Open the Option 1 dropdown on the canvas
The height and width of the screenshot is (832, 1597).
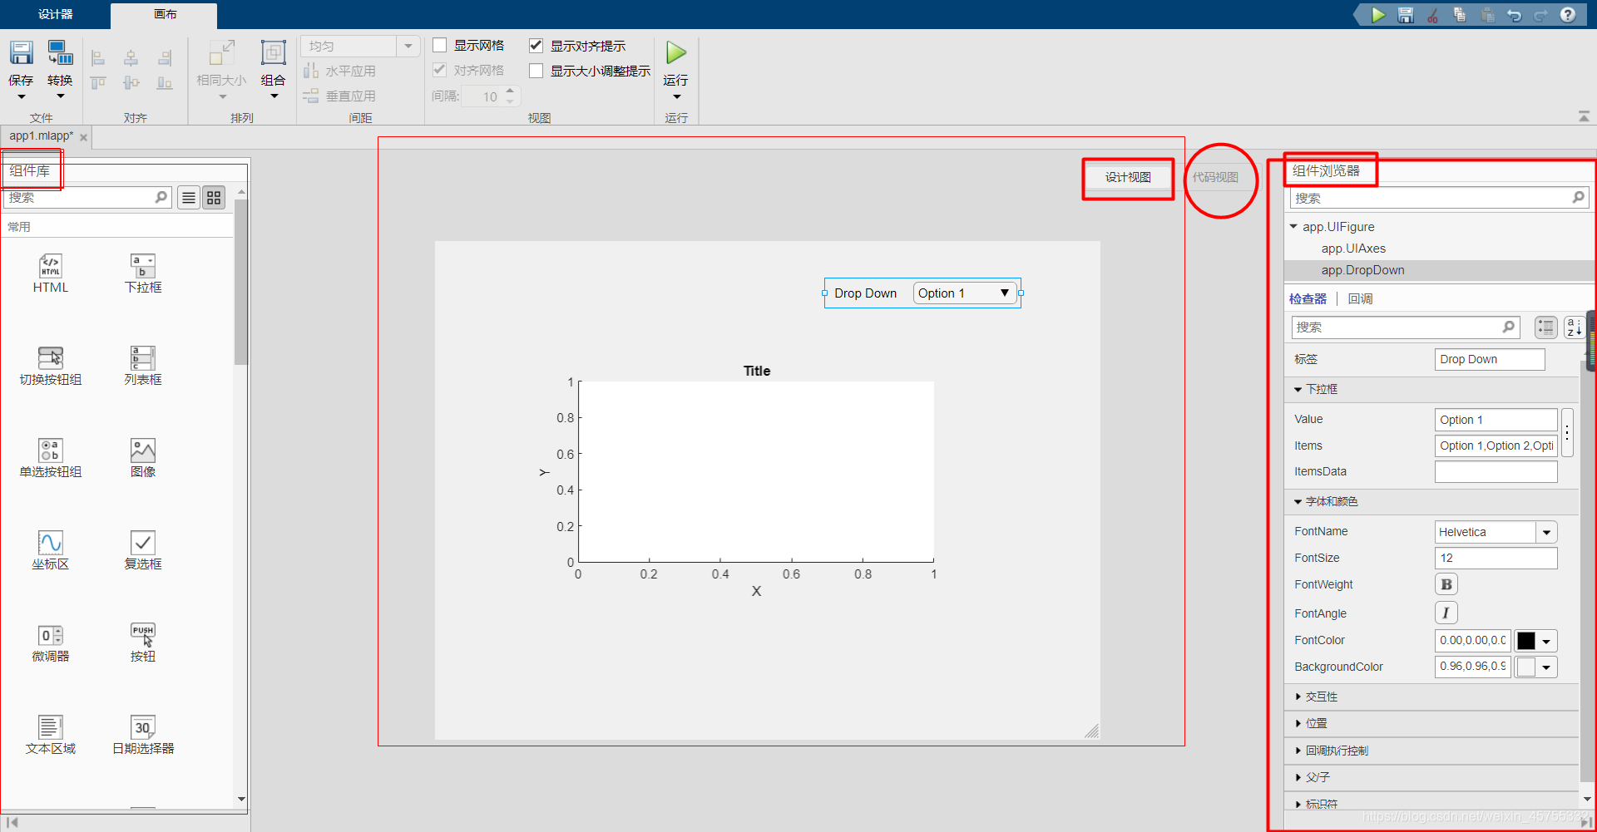[x=1005, y=293]
